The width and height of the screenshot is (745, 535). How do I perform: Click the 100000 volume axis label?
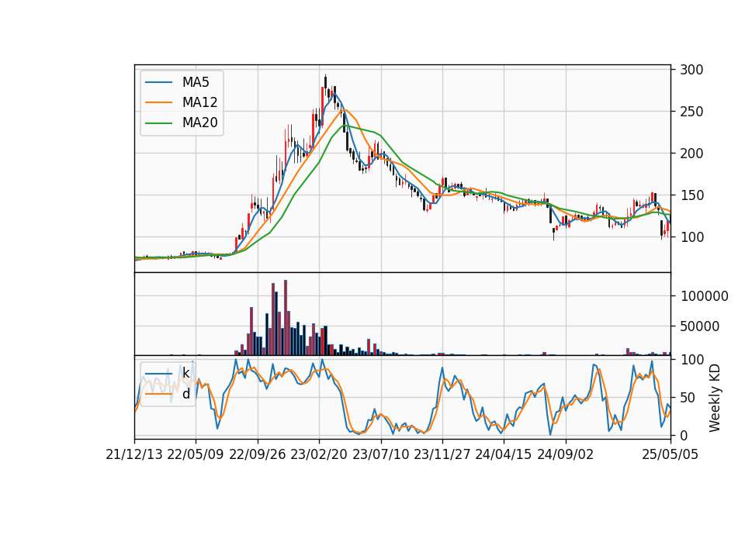pos(704,296)
